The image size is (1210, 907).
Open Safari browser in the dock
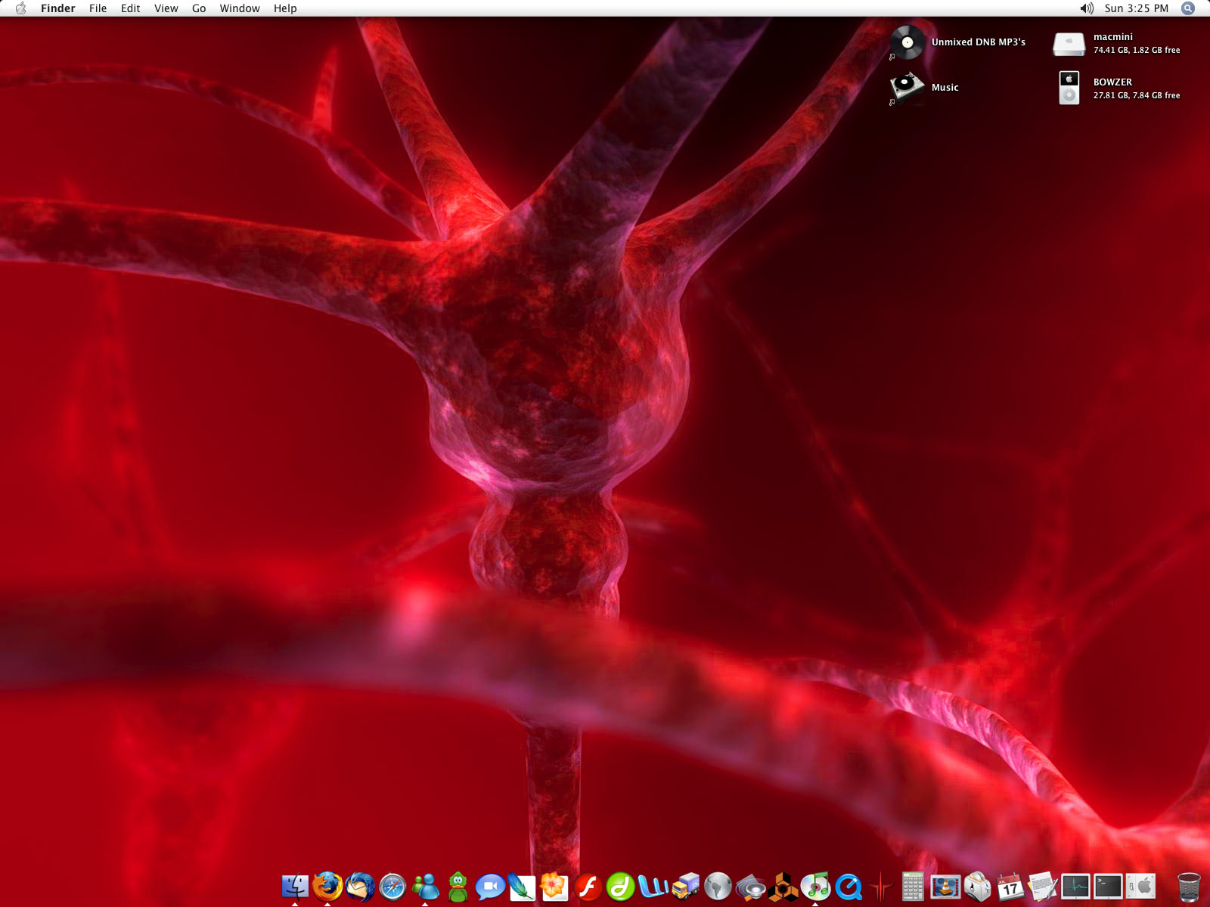(x=392, y=886)
